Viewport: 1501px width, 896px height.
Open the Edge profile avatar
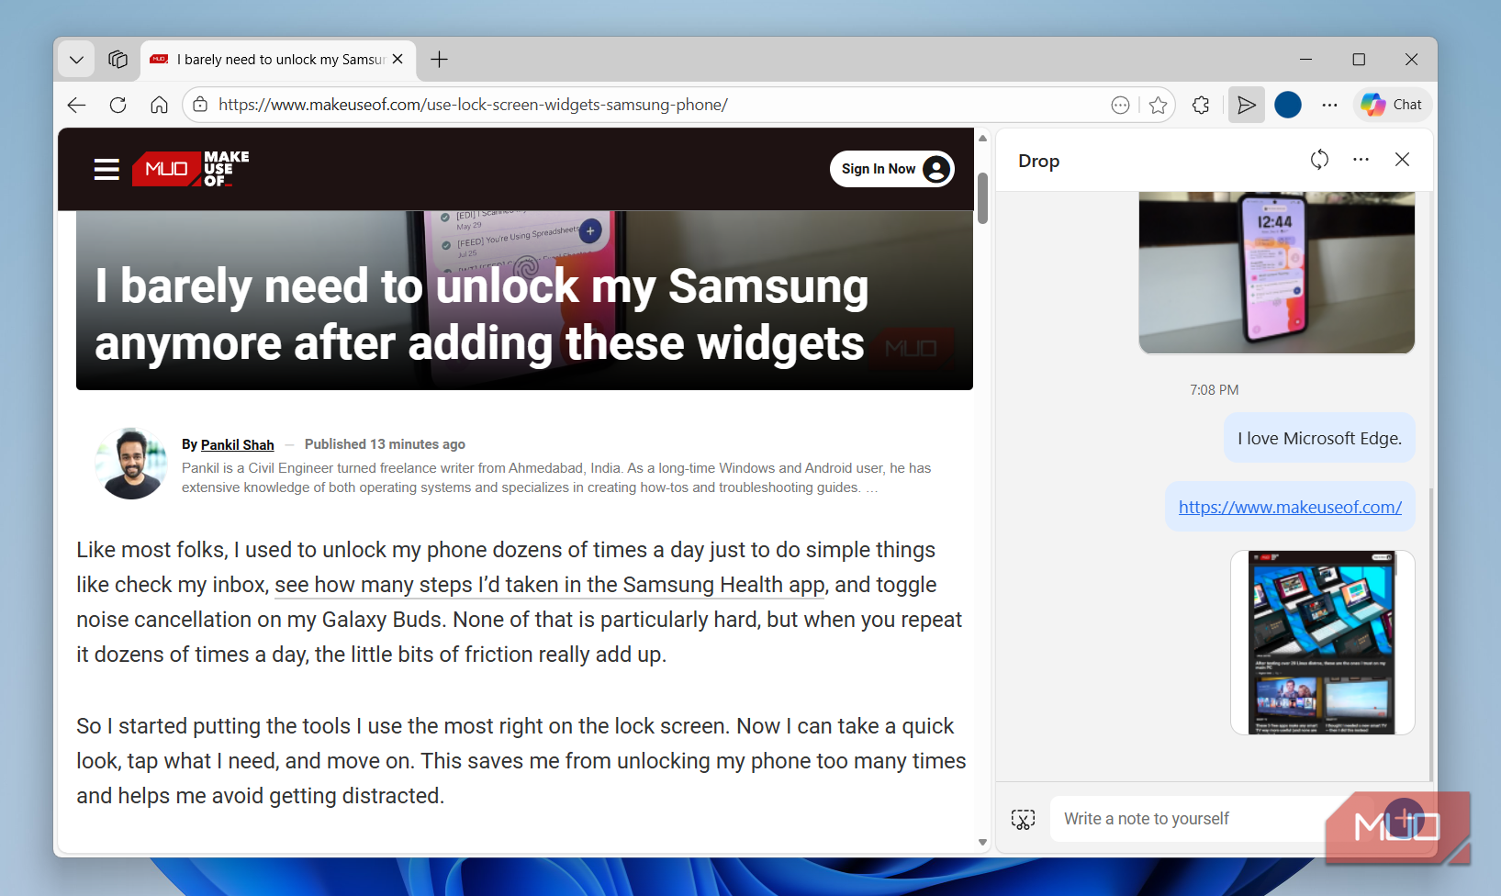tap(1288, 105)
